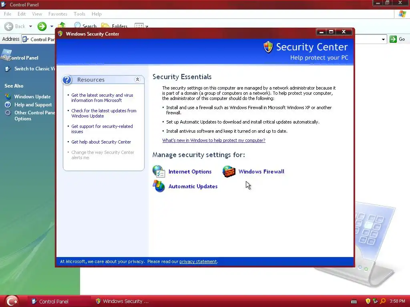The height and width of the screenshot is (307, 410).
Task: Click the Views icon in Control Panel toolbar
Action: [x=139, y=25]
